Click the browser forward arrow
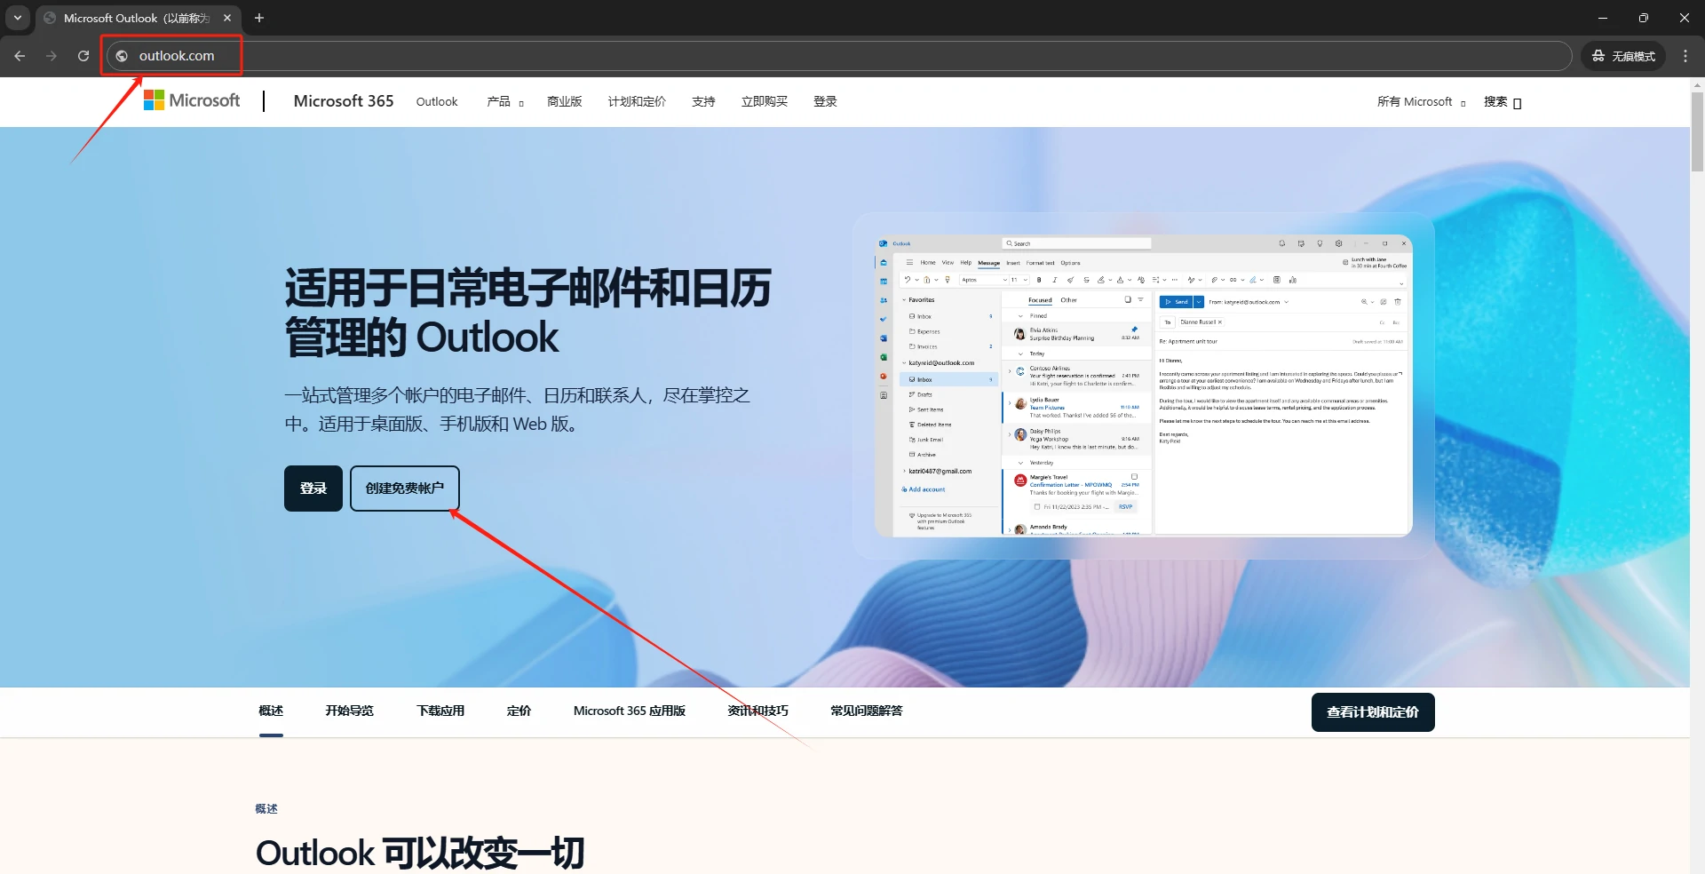 point(52,56)
